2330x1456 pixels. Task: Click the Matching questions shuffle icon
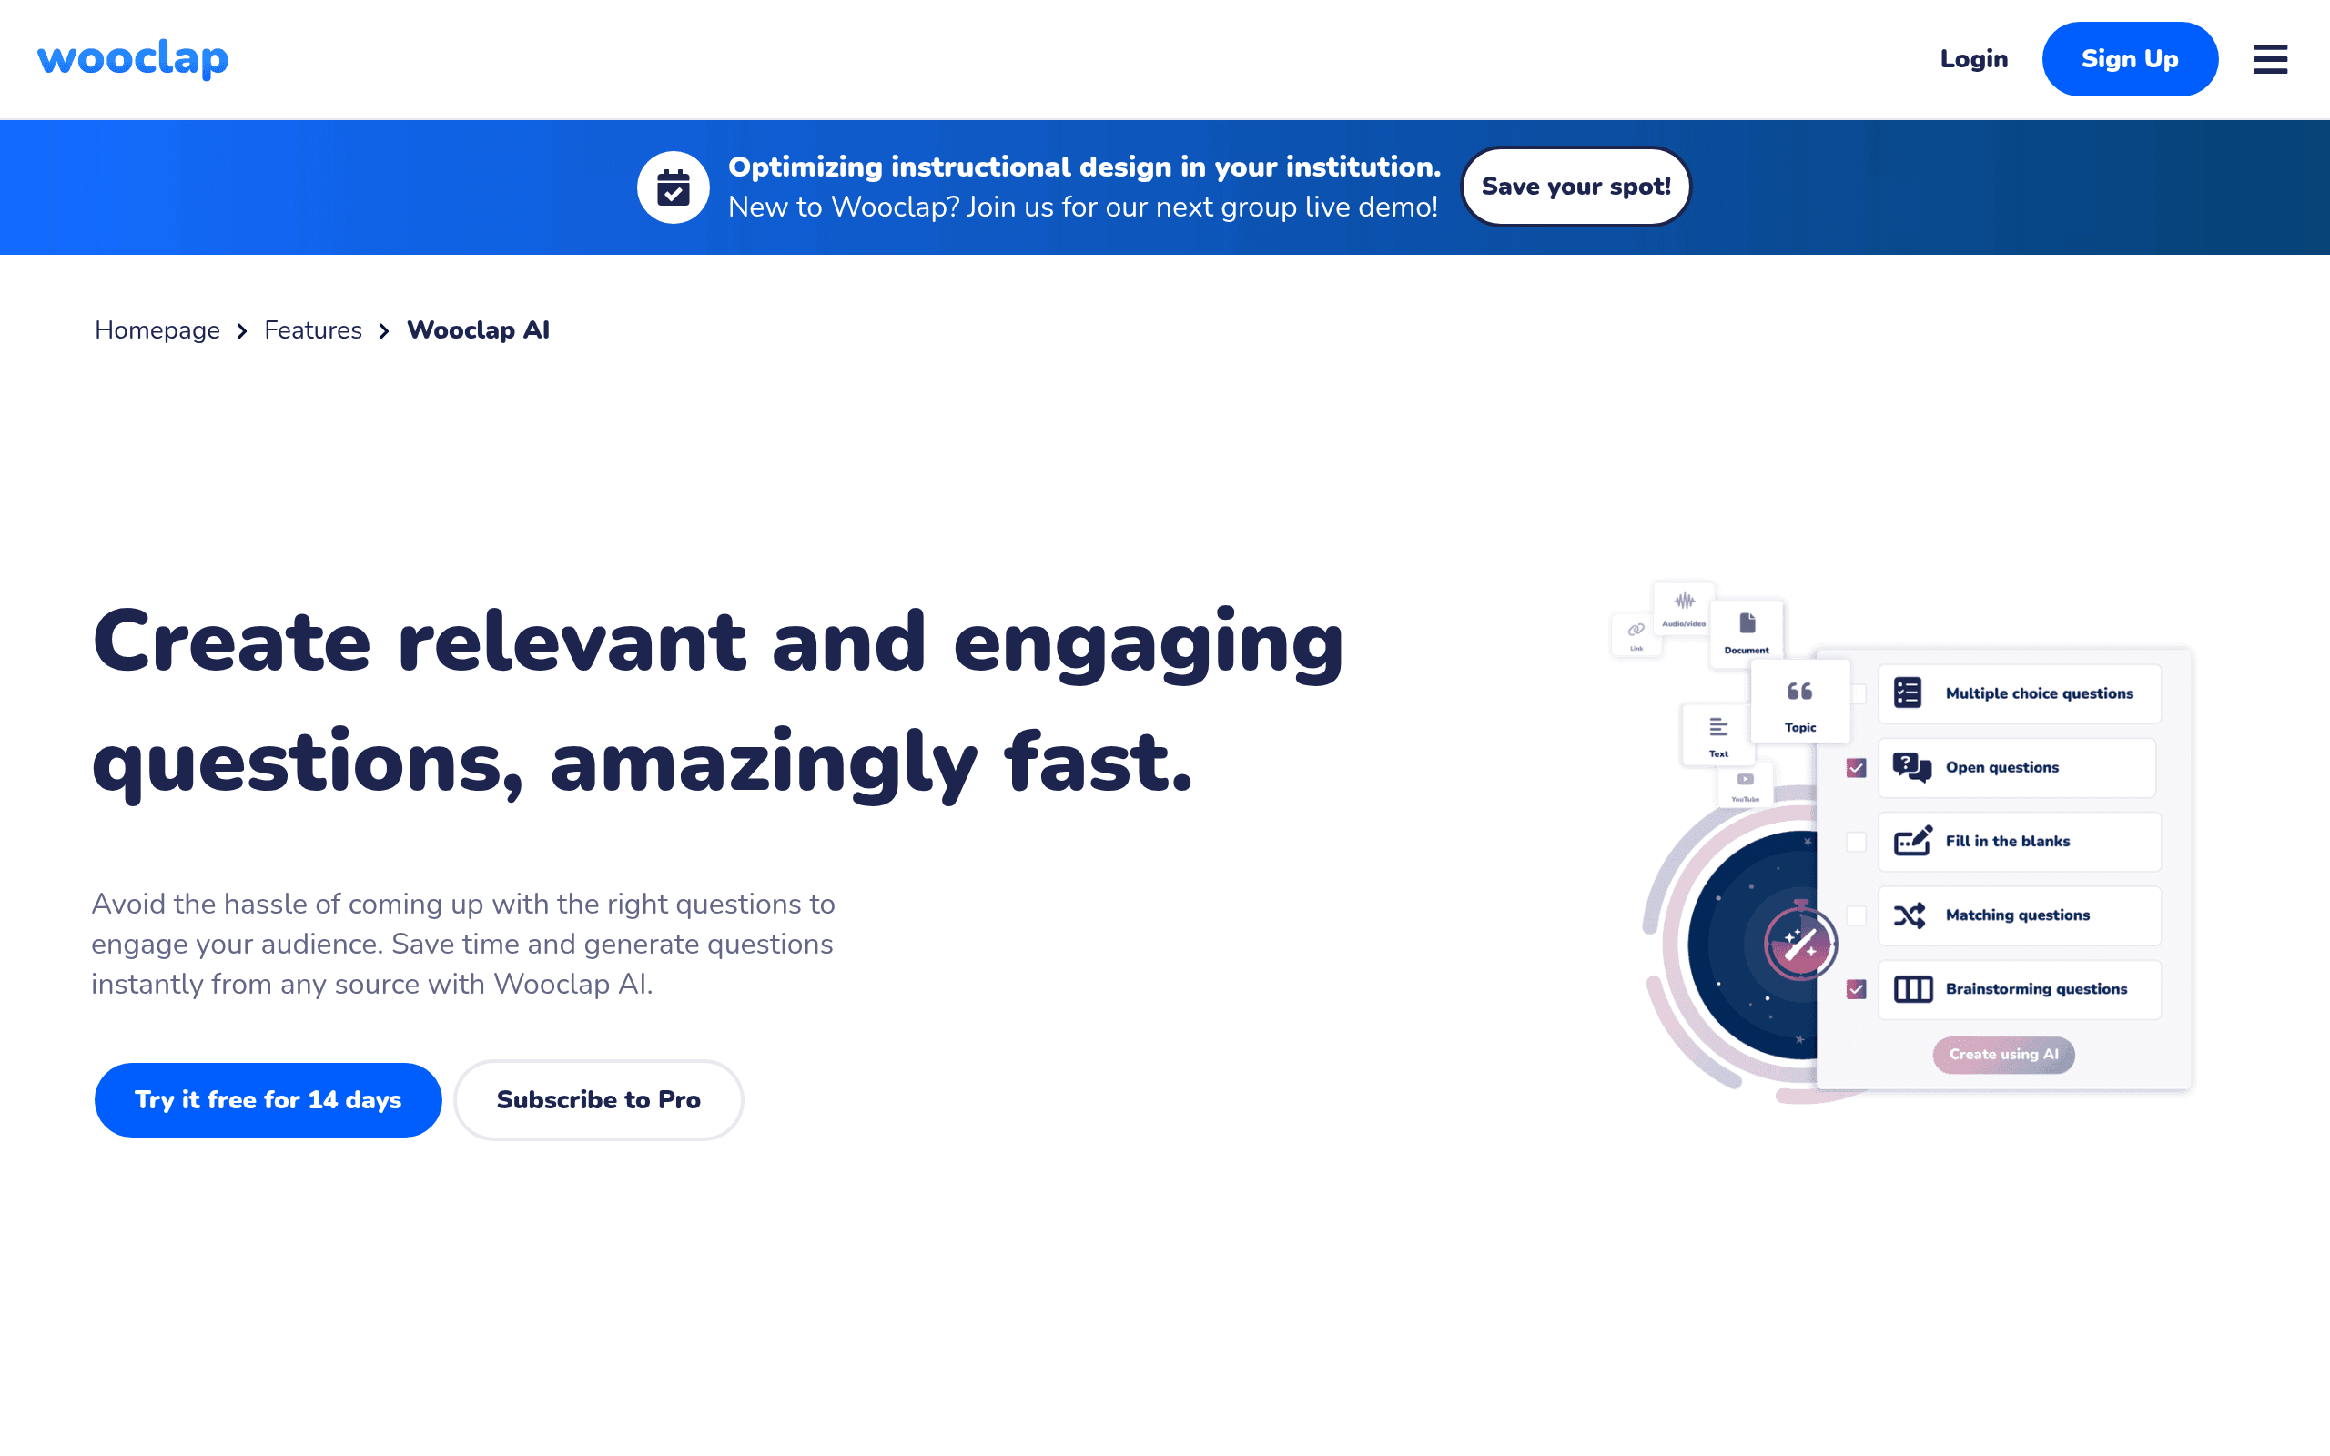(x=1910, y=915)
